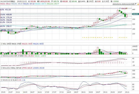Click the Fibonacci anchor dot on 100% line
This screenshot has width=139, height=94.
coord(72,29)
